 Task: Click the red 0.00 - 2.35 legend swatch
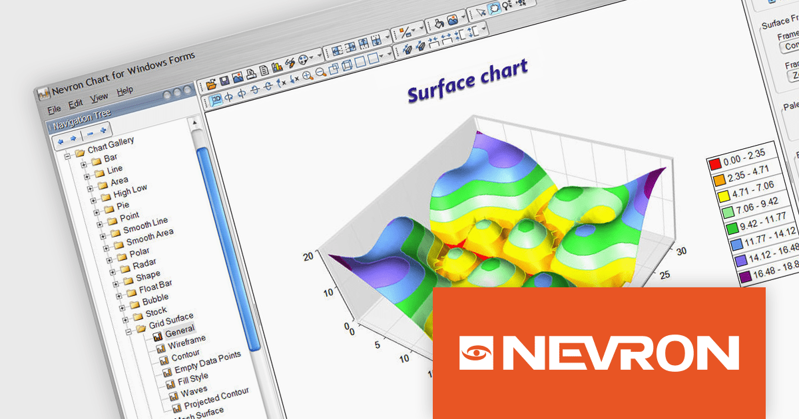tap(714, 163)
